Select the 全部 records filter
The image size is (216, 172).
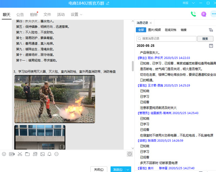[141, 30]
